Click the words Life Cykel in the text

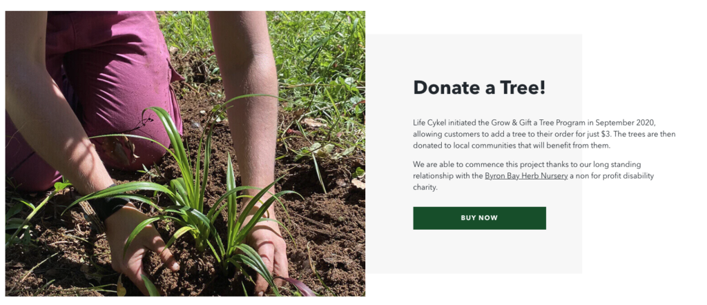(429, 123)
